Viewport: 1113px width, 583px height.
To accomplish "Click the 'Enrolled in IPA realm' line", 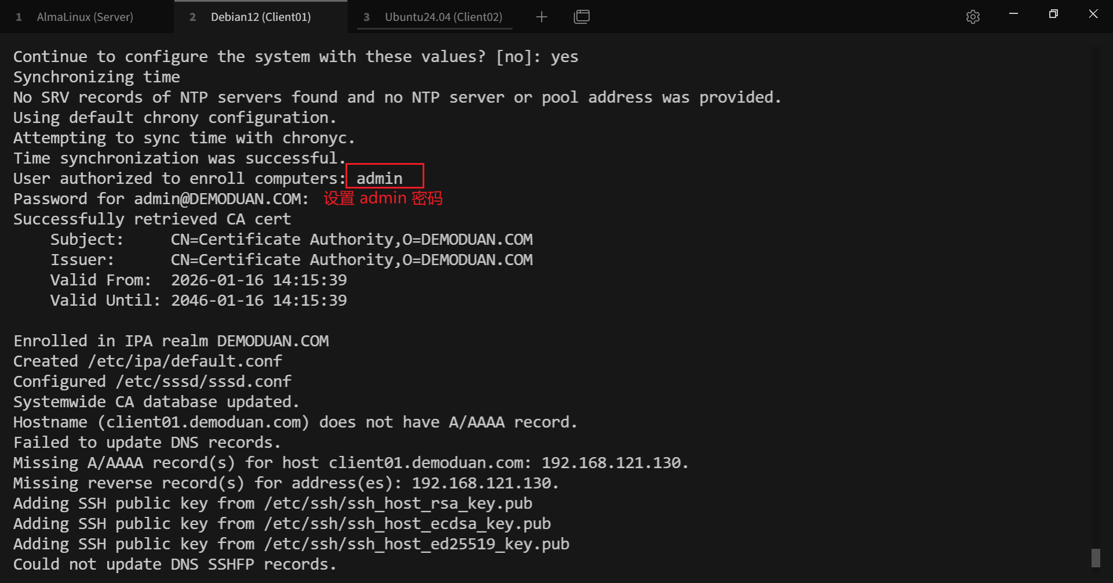I will tap(171, 341).
